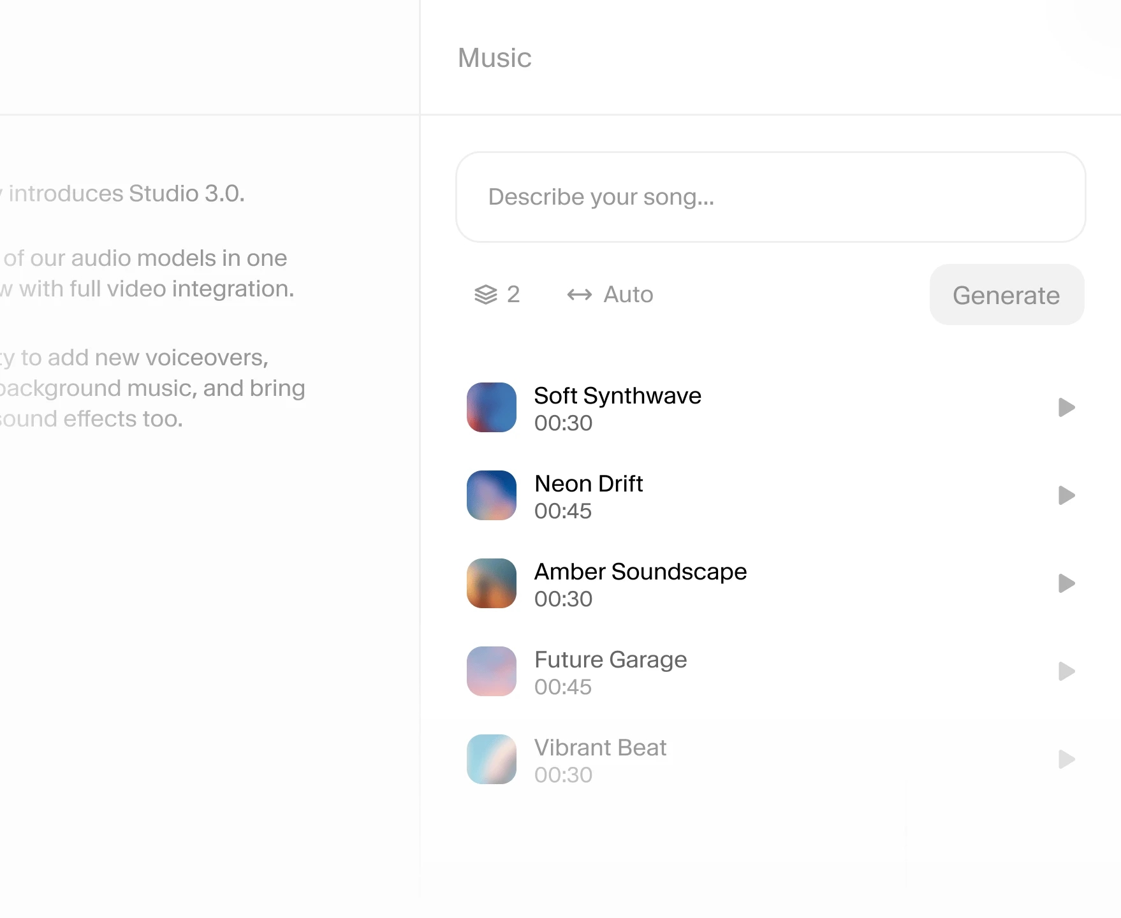Click the horizontal arrows icon next to Auto
The height and width of the screenshot is (918, 1121).
581,295
